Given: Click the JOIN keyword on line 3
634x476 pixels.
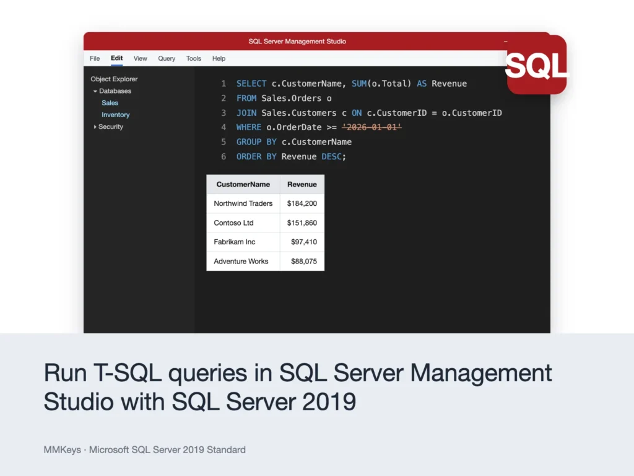Looking at the screenshot, I should tap(246, 113).
